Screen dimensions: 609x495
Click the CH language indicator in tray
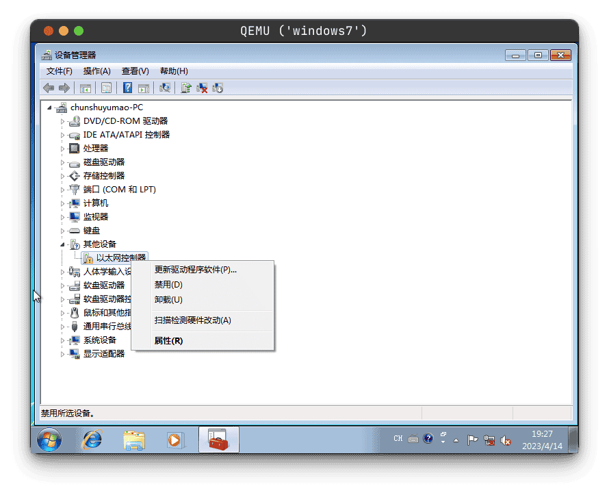click(x=398, y=439)
